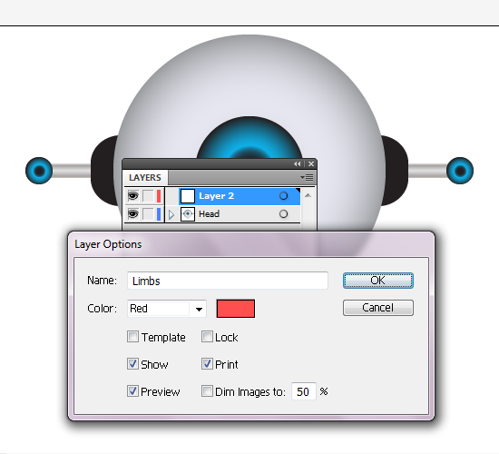Enable the Dim Images to checkbox
The height and width of the screenshot is (454, 499).
(207, 391)
